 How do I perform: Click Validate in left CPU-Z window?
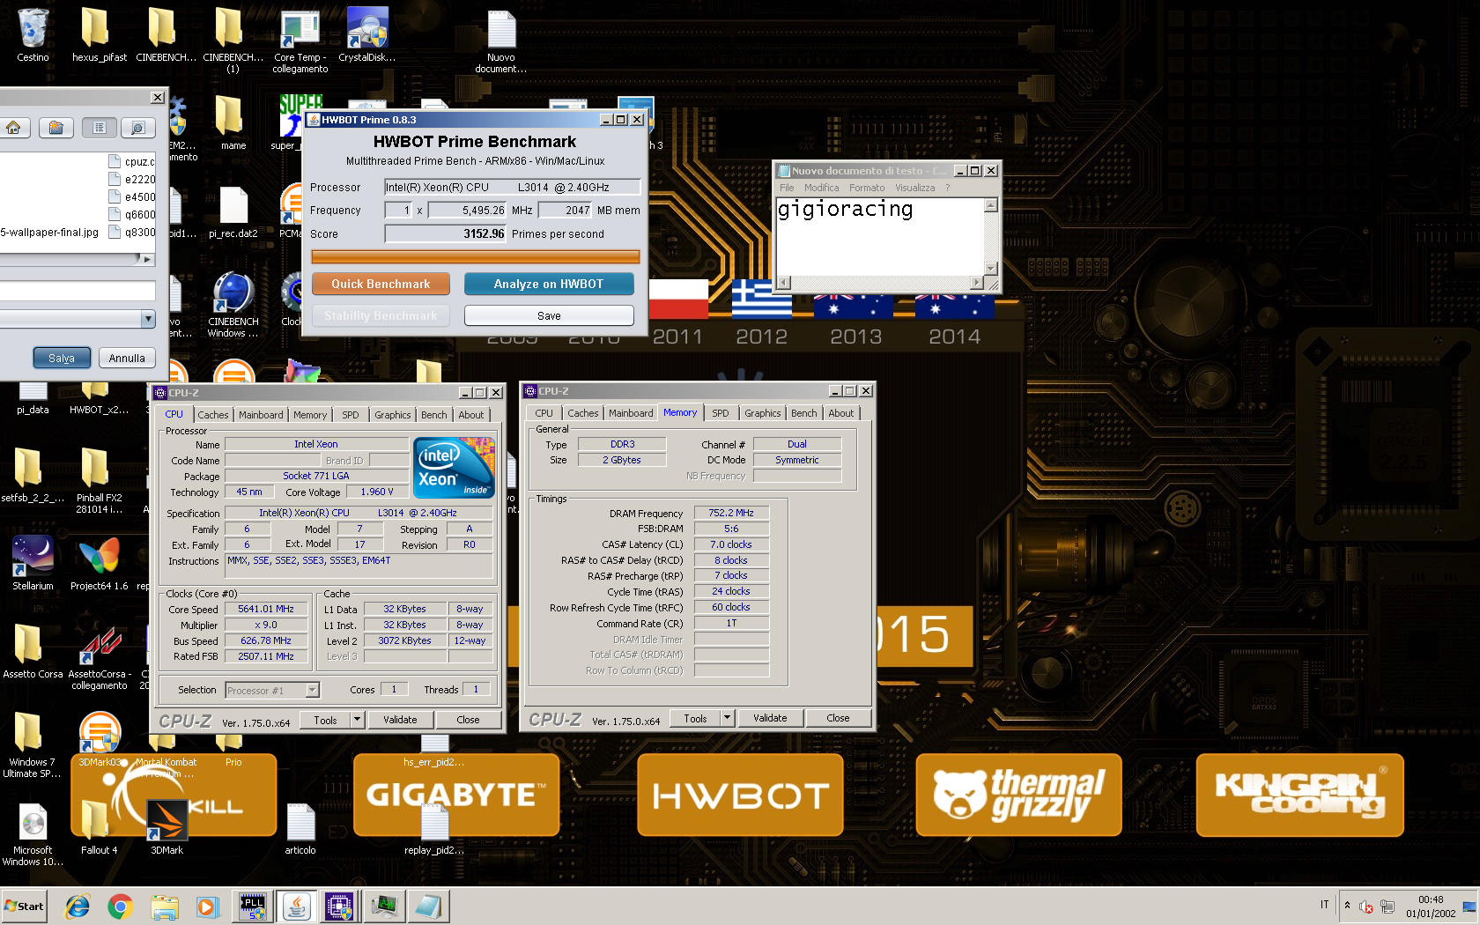click(x=400, y=720)
